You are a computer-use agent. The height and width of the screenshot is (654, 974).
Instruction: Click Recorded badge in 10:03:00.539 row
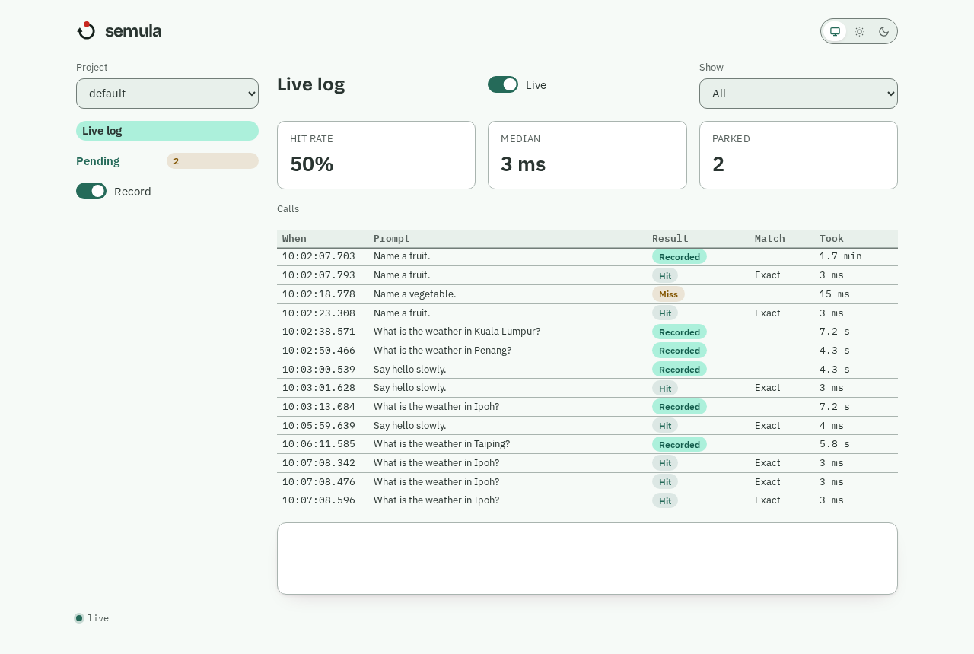680,369
